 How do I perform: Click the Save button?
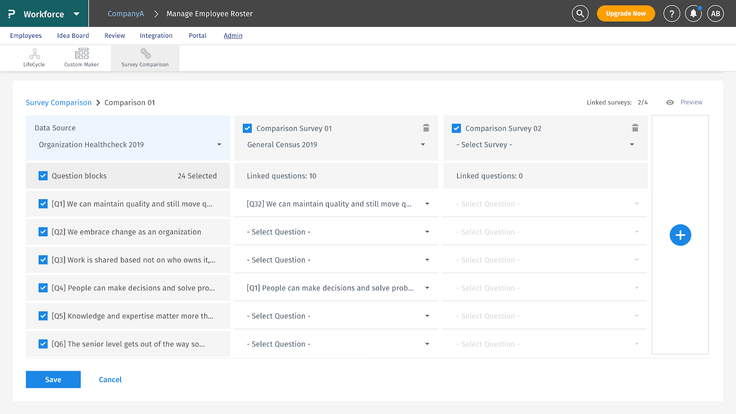click(53, 379)
